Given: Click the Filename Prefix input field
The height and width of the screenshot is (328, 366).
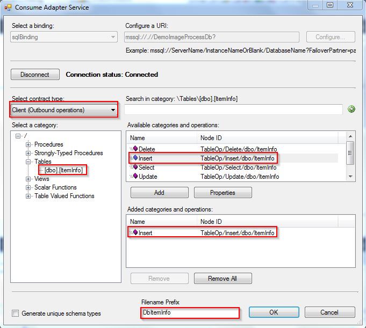Looking at the screenshot, I should tap(190, 312).
